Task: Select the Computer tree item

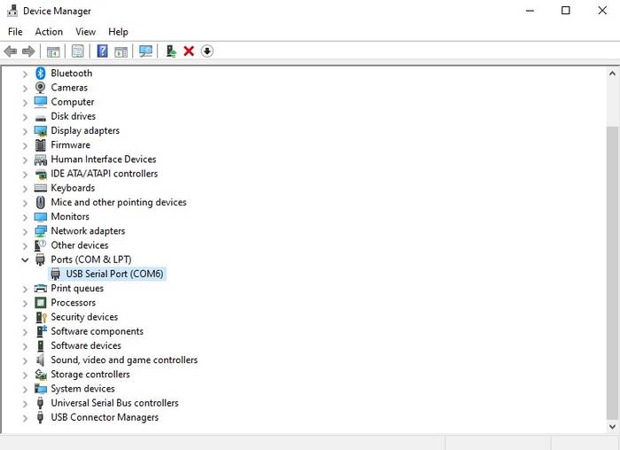Action: click(x=73, y=102)
